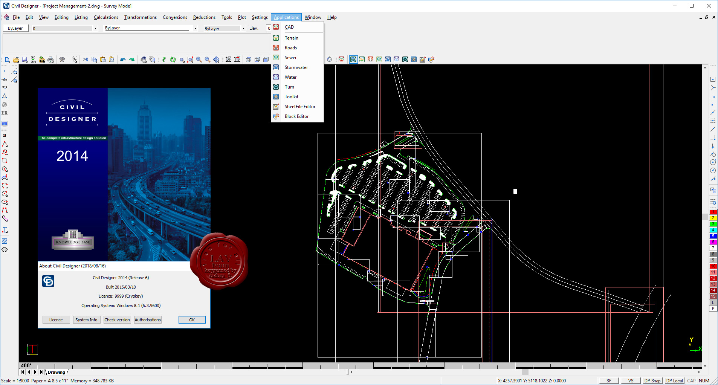718x385 pixels.
Task: Open the Transformations menu
Action: (x=141, y=17)
